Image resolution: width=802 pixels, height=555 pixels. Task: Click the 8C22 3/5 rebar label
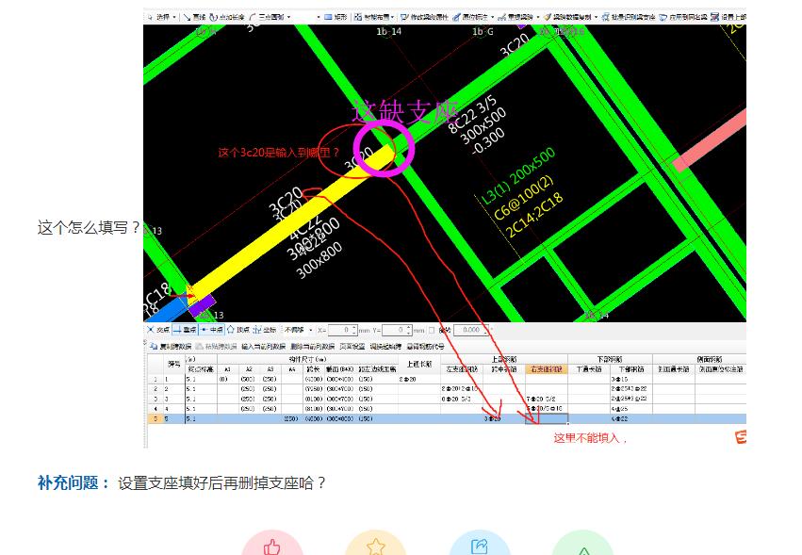470,115
